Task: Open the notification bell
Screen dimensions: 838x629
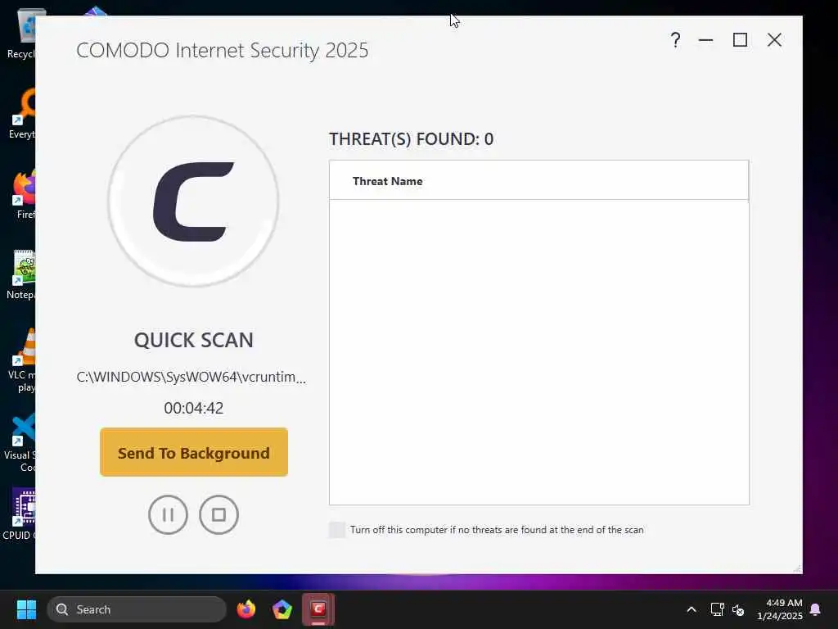Action: (x=816, y=609)
